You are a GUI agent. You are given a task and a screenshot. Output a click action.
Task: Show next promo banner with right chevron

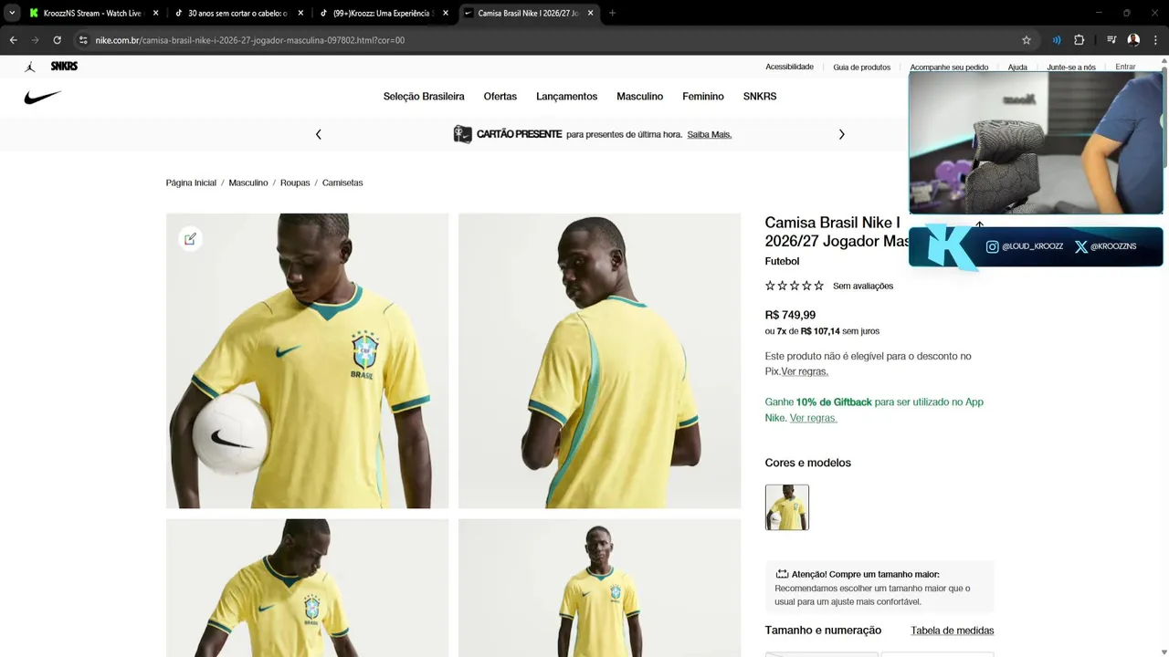pyautogui.click(x=841, y=134)
